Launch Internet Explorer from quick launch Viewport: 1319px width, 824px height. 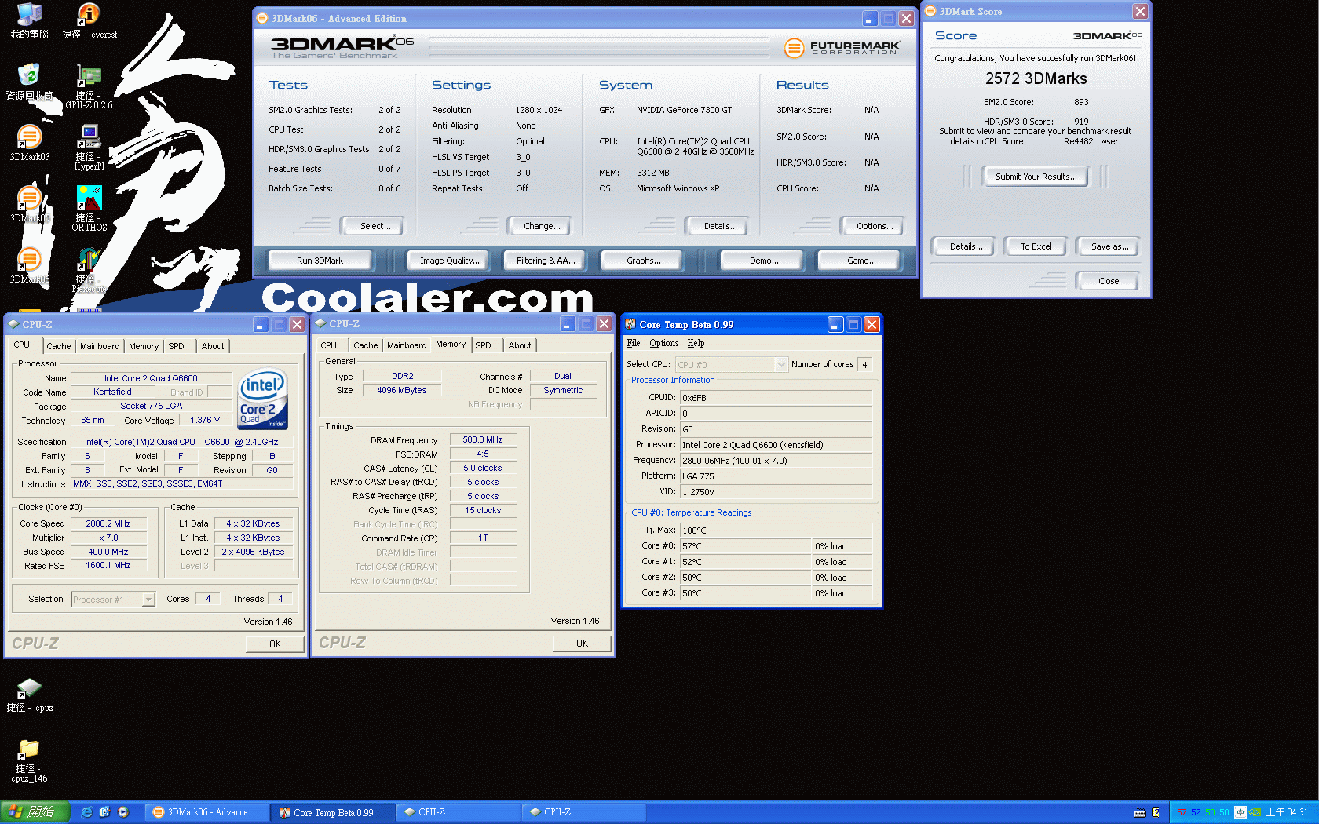[87, 812]
